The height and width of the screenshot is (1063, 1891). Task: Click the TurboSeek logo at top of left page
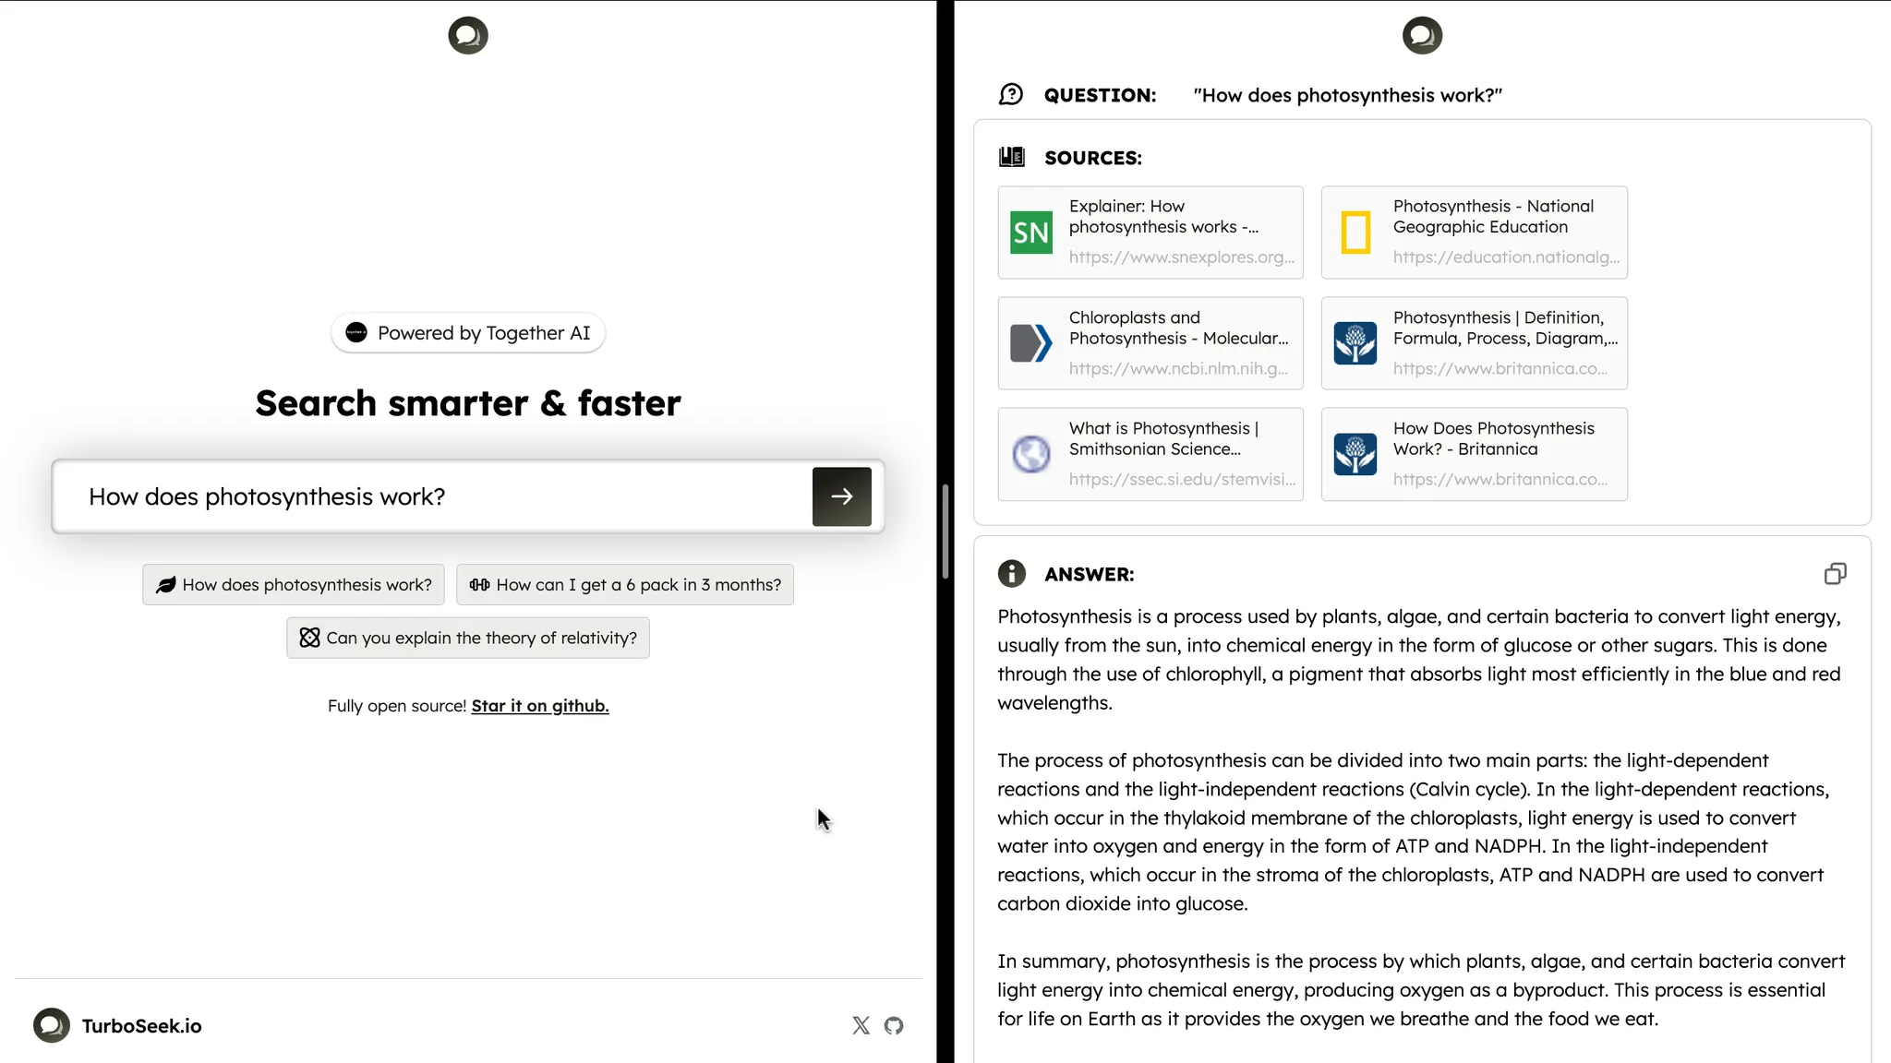point(468,35)
